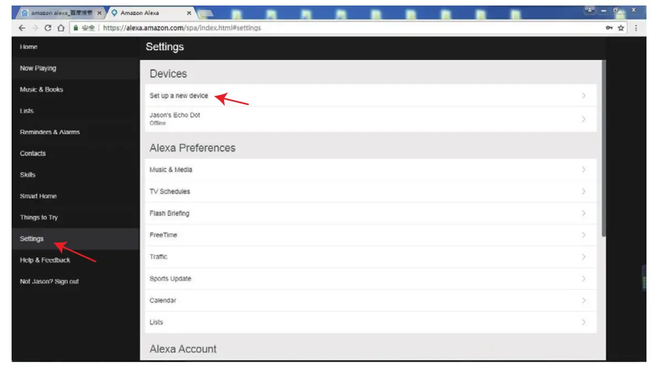Open Music & Books

41,89
